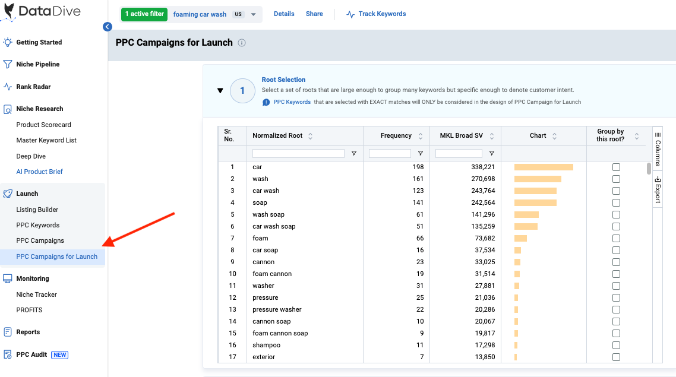Open the Details link
This screenshot has height=377, width=676.
click(284, 14)
